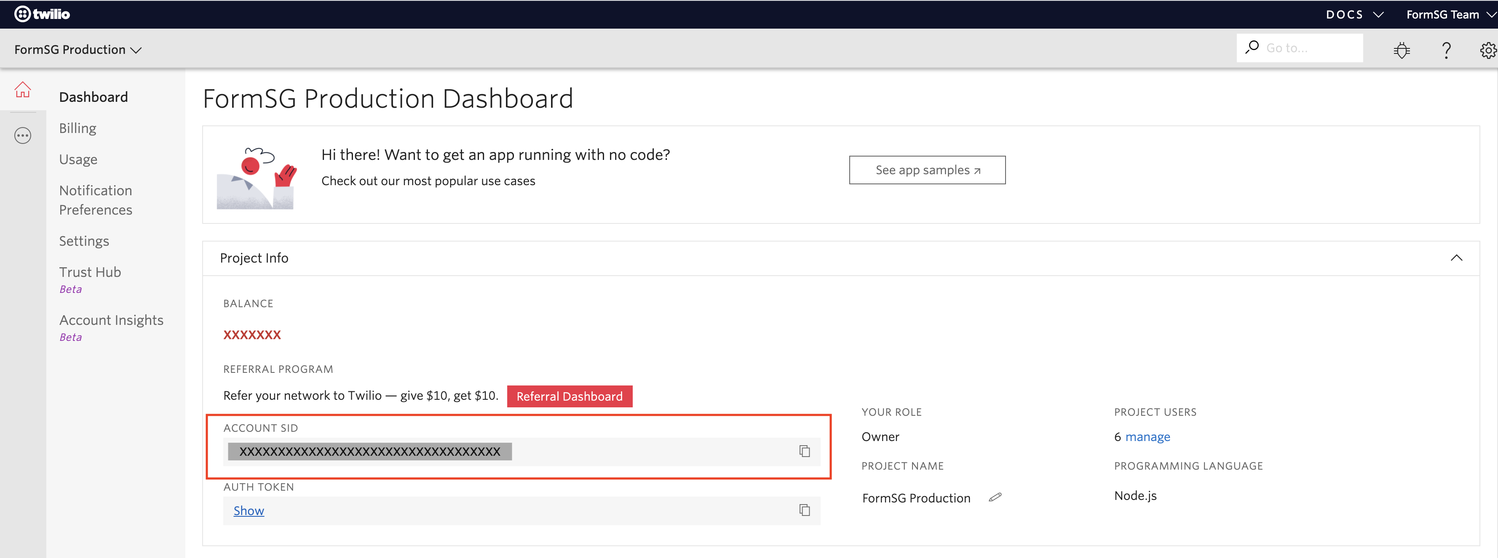Collapse the Project Info section

tap(1456, 258)
